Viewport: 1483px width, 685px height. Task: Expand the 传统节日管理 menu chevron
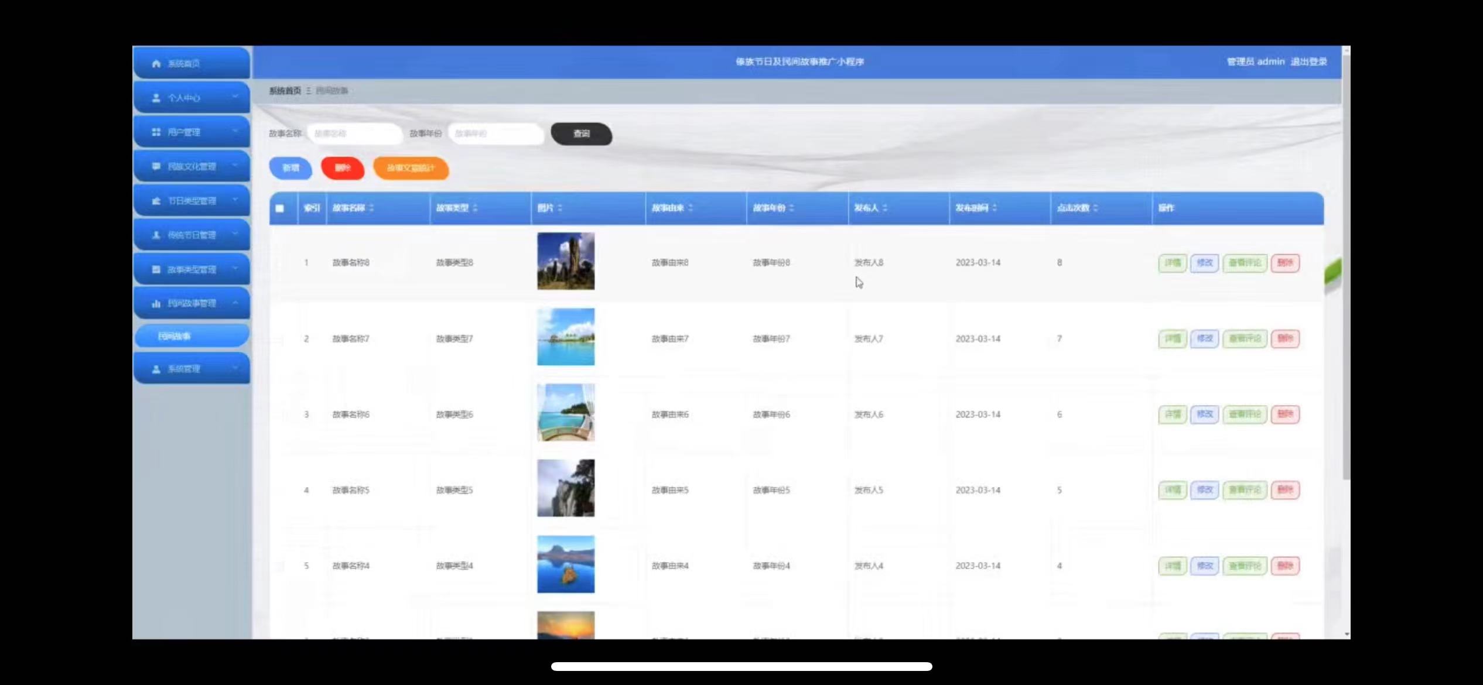(235, 234)
